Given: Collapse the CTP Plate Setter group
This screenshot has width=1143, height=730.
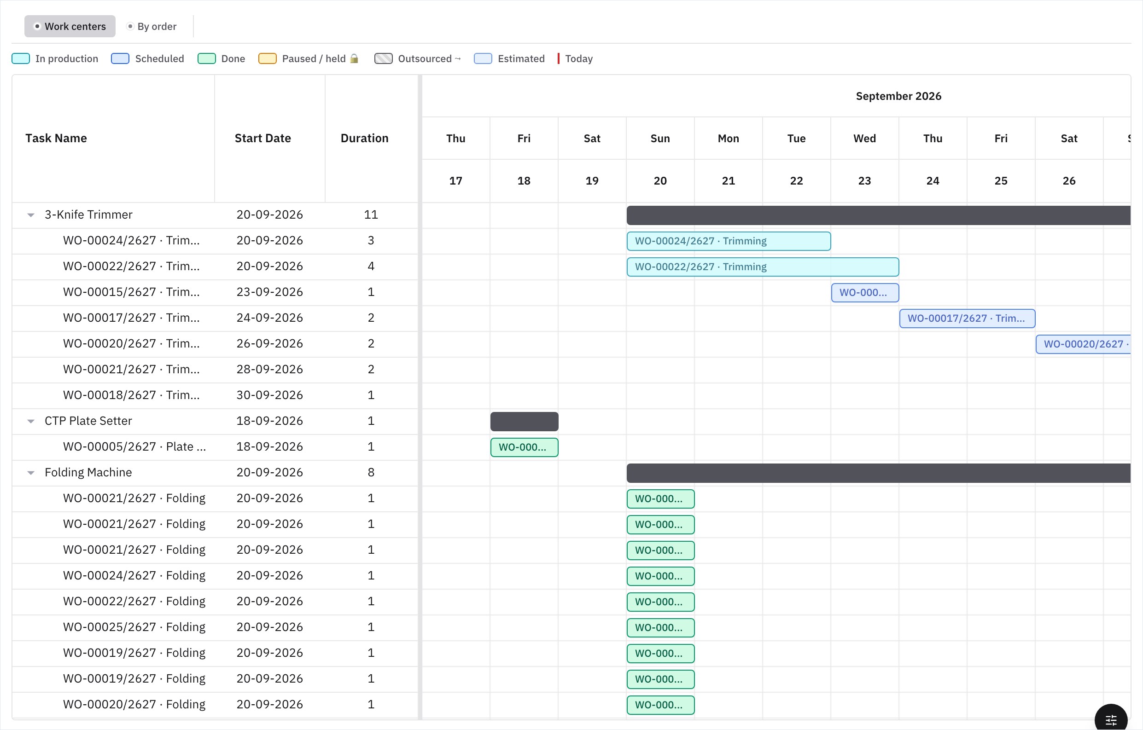Looking at the screenshot, I should (x=31, y=421).
